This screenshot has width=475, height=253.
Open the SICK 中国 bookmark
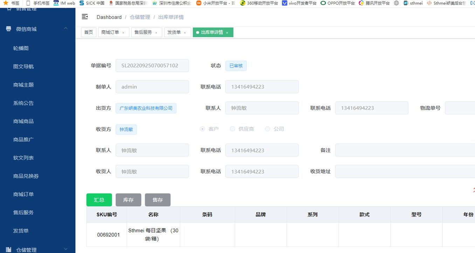(x=92, y=3)
